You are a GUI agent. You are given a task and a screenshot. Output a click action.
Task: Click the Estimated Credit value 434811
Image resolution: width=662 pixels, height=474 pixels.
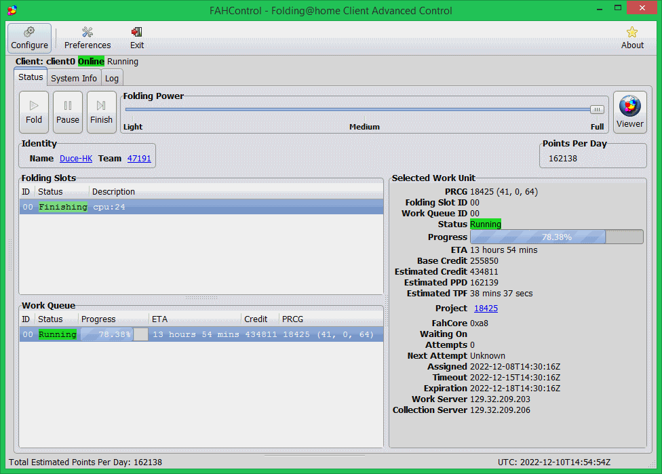pos(484,272)
